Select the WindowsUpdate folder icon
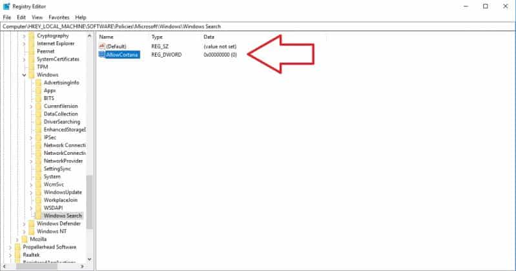Screen dimensions: 516x271 [x=39, y=192]
